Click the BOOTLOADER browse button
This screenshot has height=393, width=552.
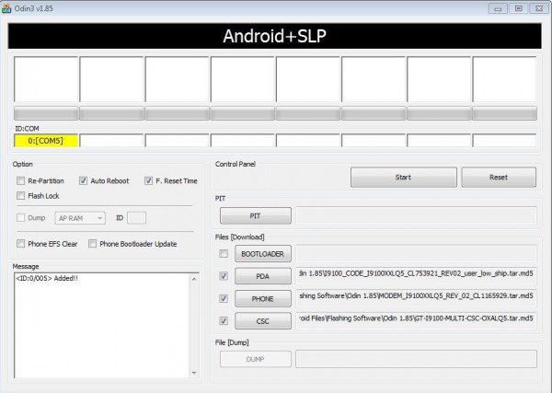[263, 254]
